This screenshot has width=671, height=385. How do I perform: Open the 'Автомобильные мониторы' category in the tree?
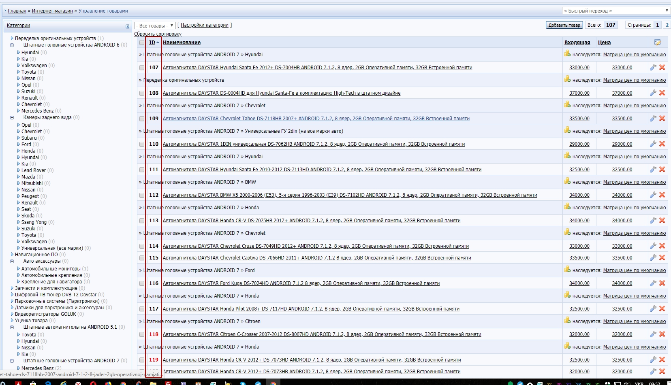51,269
